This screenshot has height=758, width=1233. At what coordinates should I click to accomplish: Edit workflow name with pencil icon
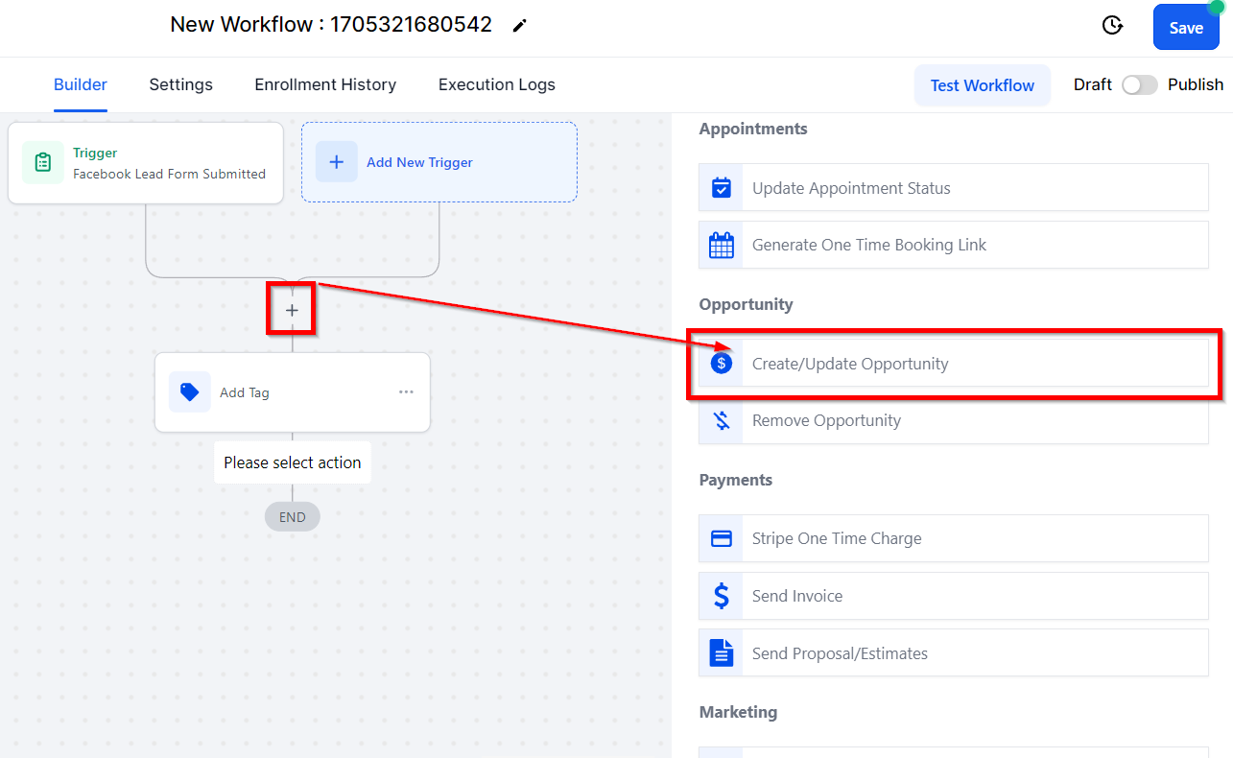520,26
